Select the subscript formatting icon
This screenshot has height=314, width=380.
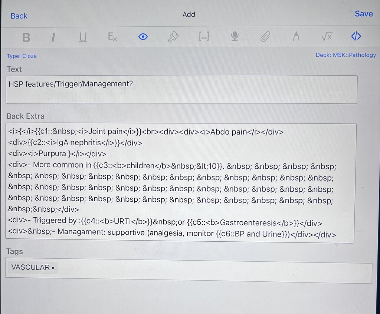[x=112, y=37]
